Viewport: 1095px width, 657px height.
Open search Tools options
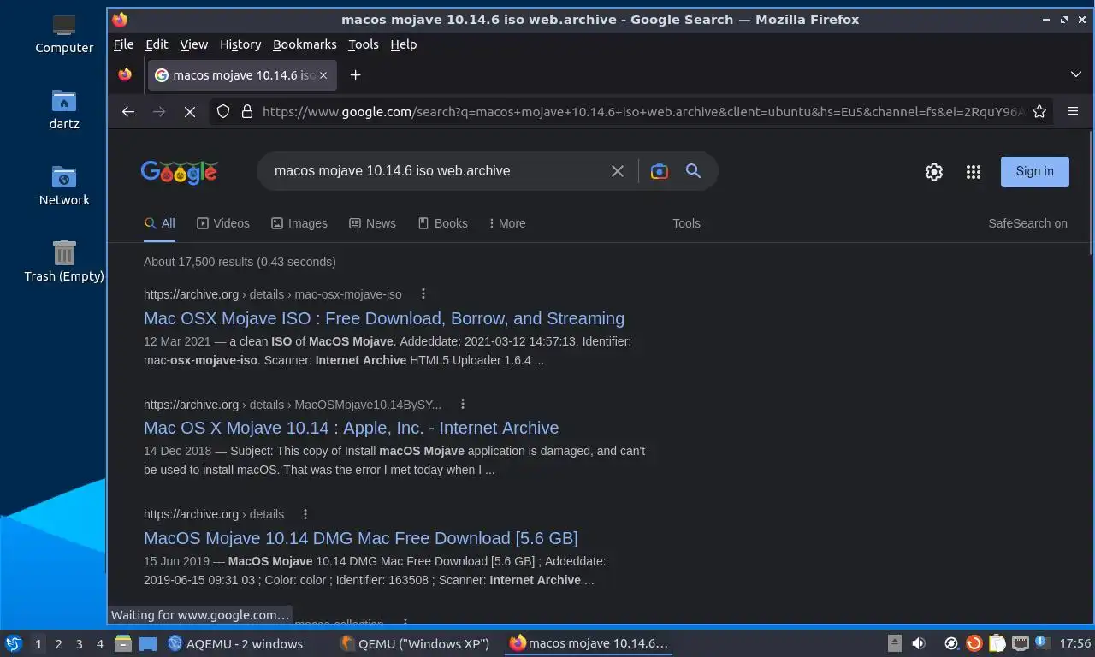pos(686,223)
